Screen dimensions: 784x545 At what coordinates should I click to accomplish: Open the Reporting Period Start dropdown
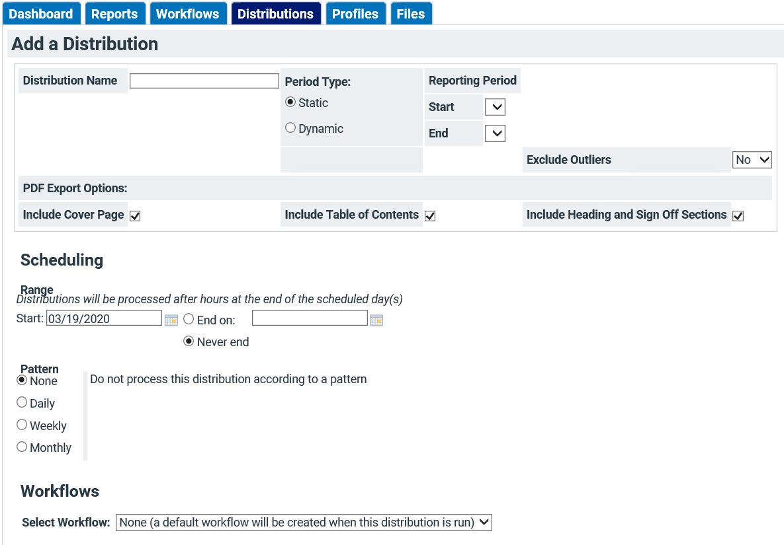[x=495, y=107]
